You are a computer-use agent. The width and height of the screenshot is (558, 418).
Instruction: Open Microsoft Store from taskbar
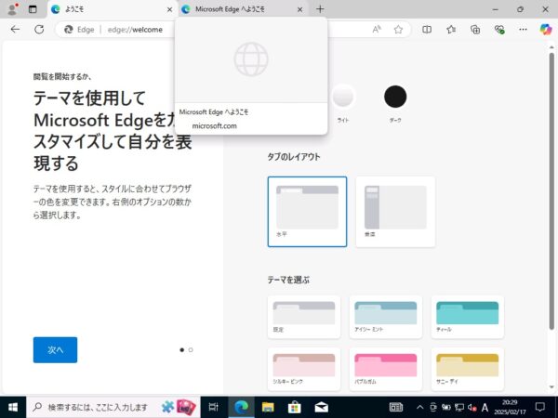[x=294, y=407]
